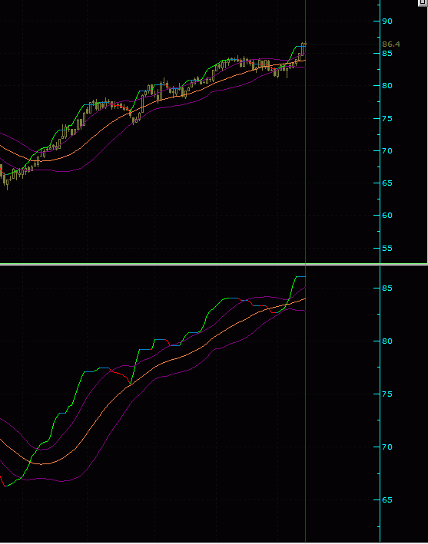Click the 65 label on lower panel axis
This screenshot has width=428, height=544.
(x=387, y=500)
